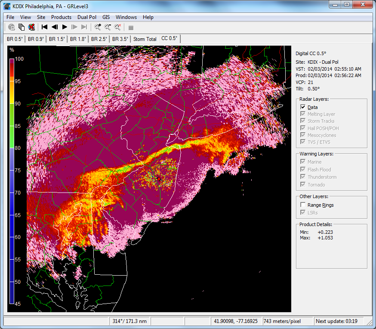Click the Prod: 02/03/2014 02:56:22 AM line

point(328,75)
